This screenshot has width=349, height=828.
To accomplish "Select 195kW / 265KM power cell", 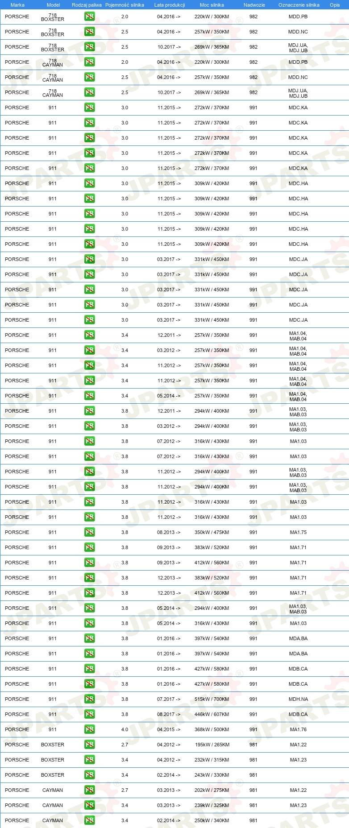I will [x=212, y=745].
